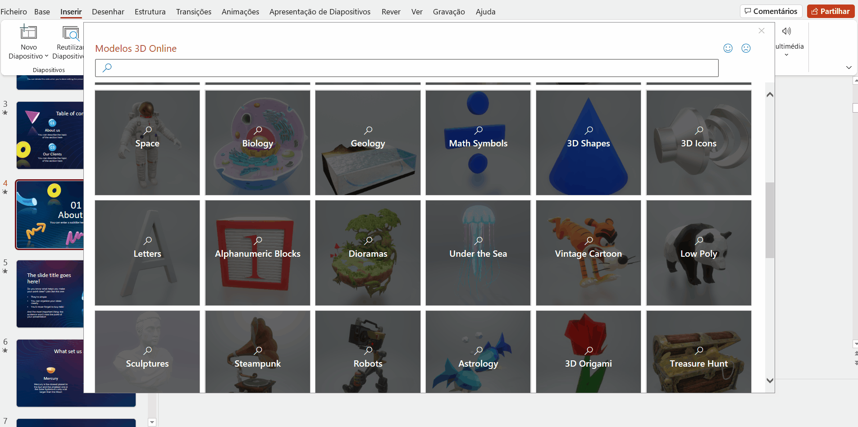Open the Space 3D models category

tap(147, 143)
